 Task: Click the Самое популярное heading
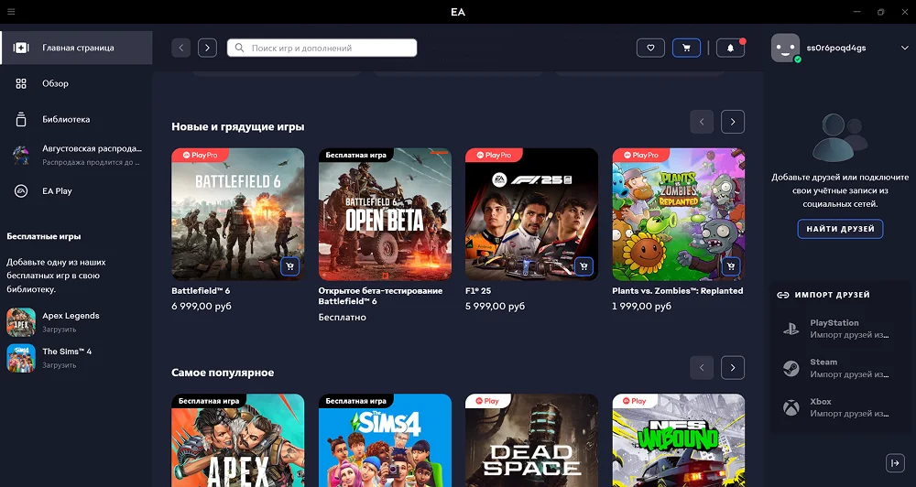coord(223,373)
